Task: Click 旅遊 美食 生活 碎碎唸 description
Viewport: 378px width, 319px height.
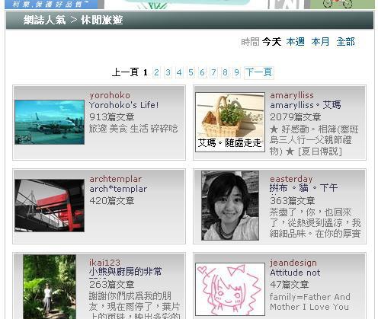Action: click(133, 129)
